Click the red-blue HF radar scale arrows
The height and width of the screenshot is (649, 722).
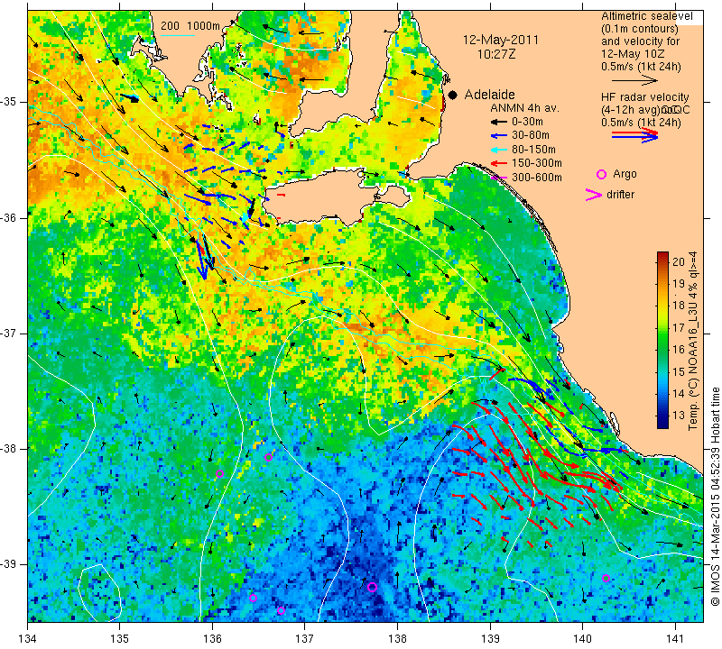point(635,135)
